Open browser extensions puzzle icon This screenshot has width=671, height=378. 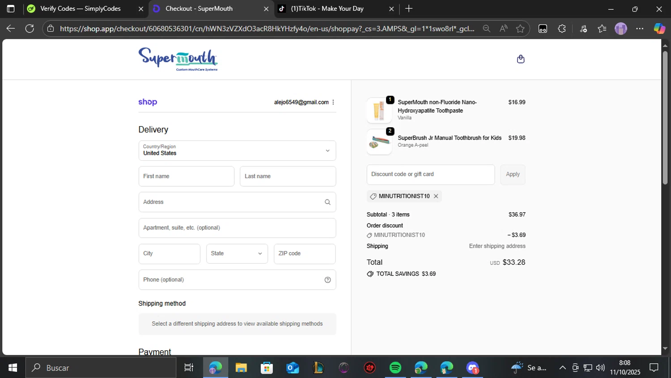pyautogui.click(x=562, y=29)
